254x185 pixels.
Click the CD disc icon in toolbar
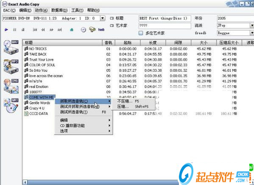[x=83, y=30]
